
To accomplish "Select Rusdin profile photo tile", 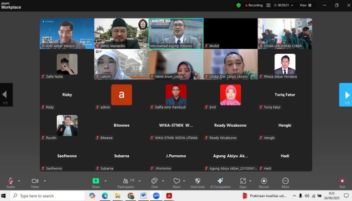I will click(67, 126).
